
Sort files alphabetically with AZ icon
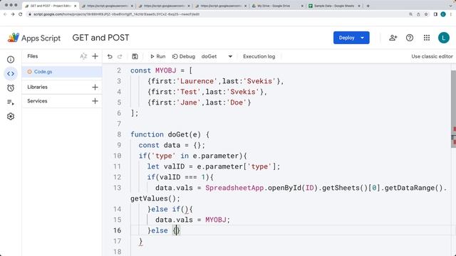click(x=83, y=56)
